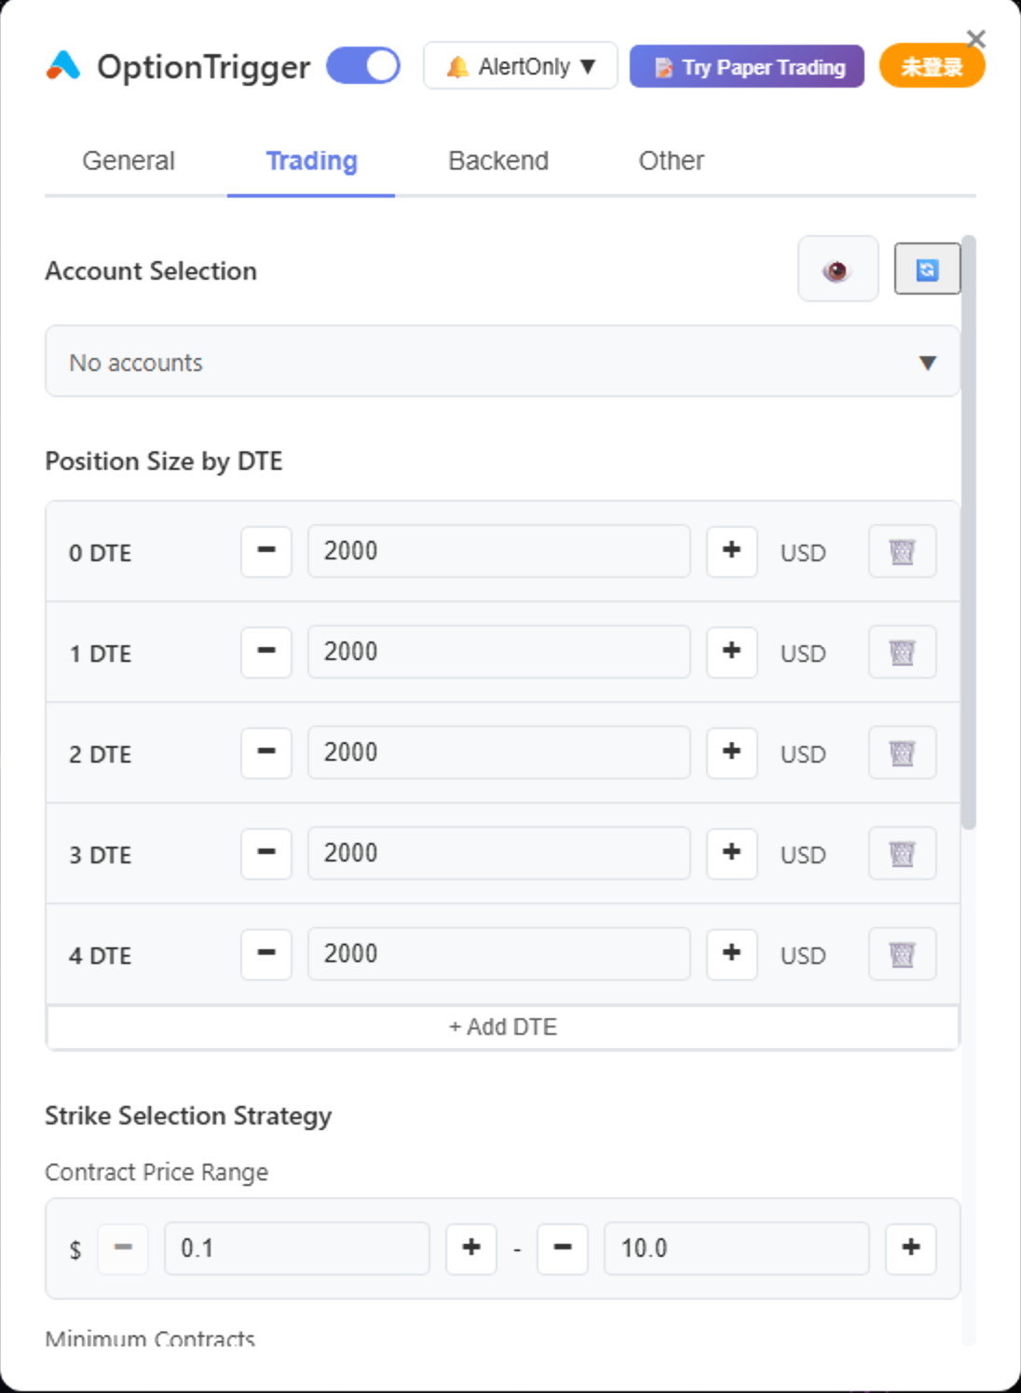The height and width of the screenshot is (1393, 1021).
Task: Click the OptionTrigger logo icon
Action: tap(63, 66)
